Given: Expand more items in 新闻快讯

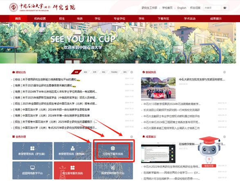Looking at the screenshot, I should (x=224, y=72).
